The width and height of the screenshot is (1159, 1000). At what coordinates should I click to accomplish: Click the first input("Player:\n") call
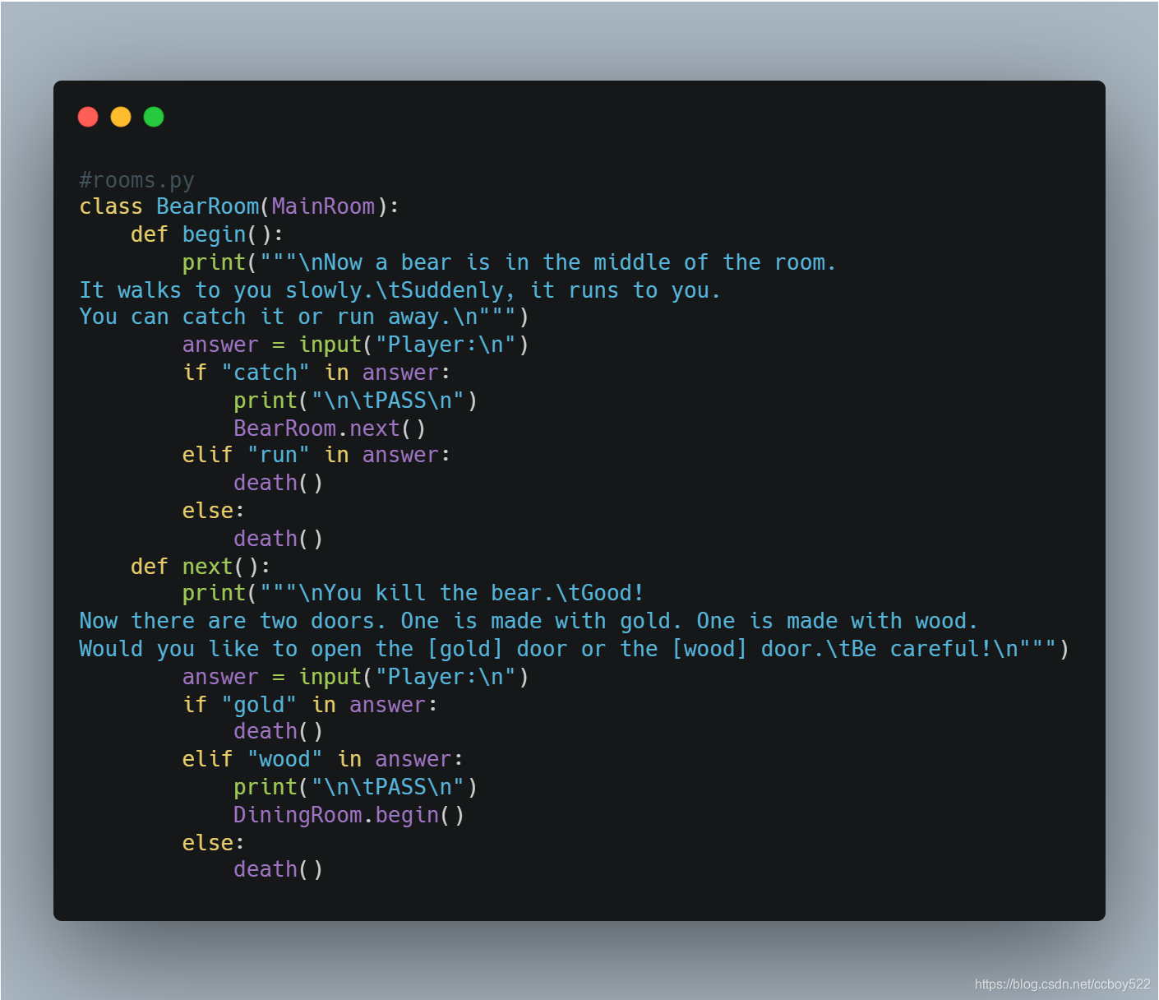413,345
